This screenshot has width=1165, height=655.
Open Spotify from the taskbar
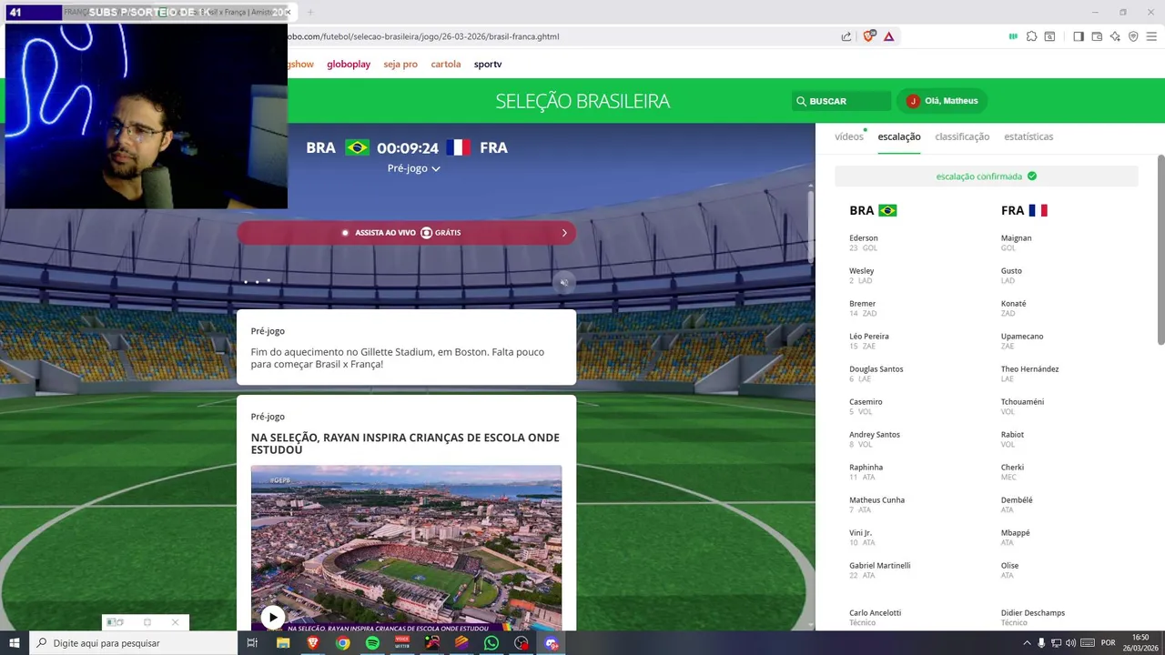click(372, 643)
